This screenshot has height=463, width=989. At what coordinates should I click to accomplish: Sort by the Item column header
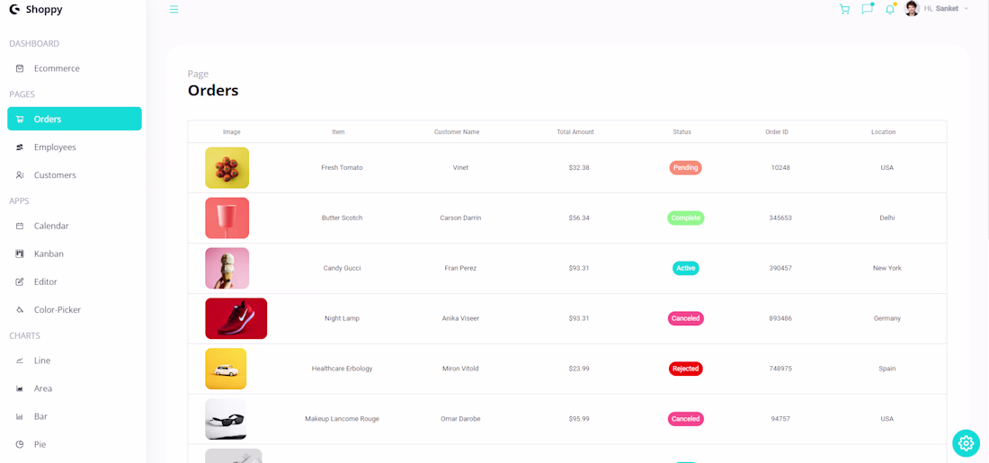pyautogui.click(x=339, y=132)
